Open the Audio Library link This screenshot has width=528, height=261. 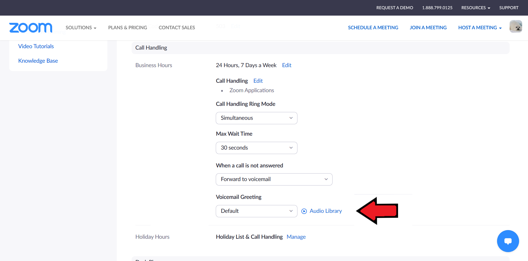tap(326, 211)
